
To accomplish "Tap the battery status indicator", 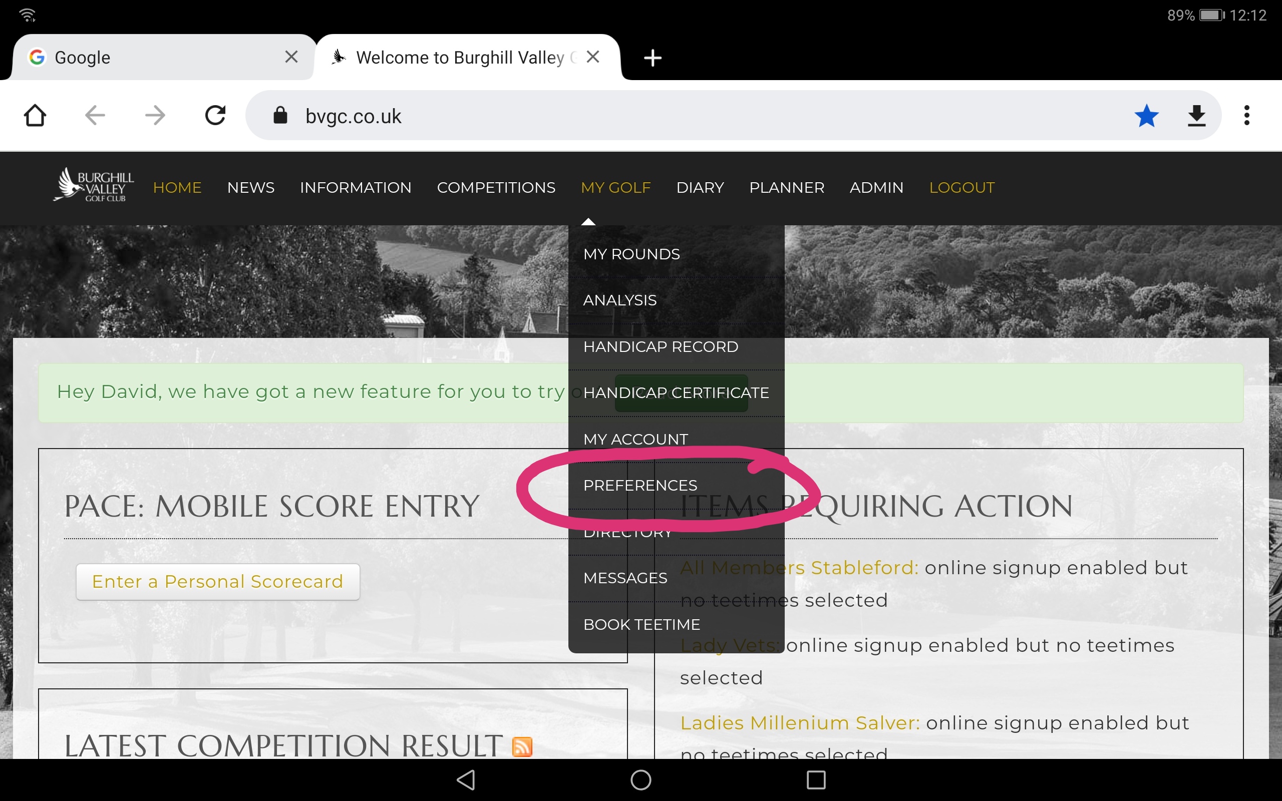I will pos(1211,15).
